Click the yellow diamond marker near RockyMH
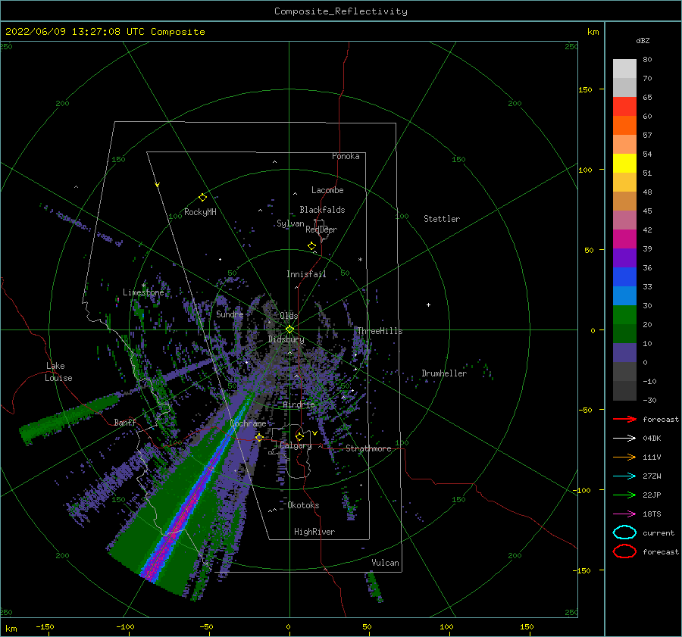Image resolution: width=682 pixels, height=637 pixels. click(x=202, y=198)
